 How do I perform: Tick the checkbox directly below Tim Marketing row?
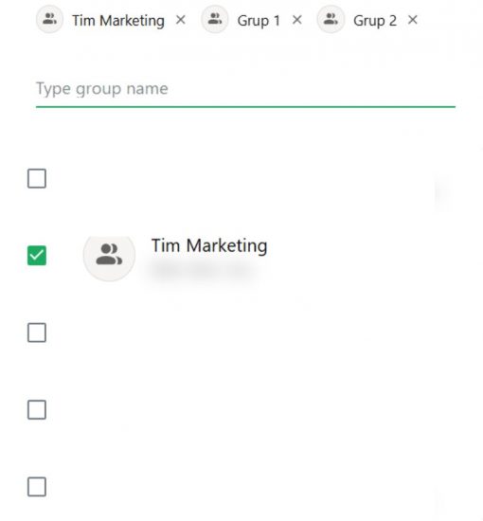tap(37, 332)
